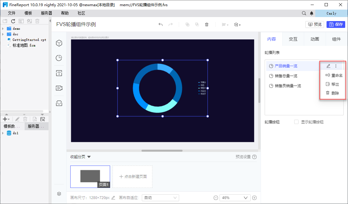Enable 显示轮播按钮 checkbox
The width and height of the screenshot is (348, 204).
pos(296,122)
